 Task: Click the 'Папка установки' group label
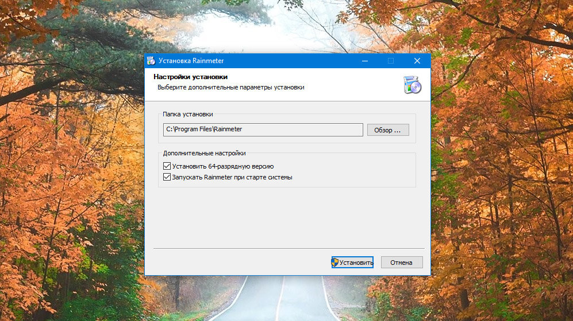tap(187, 114)
